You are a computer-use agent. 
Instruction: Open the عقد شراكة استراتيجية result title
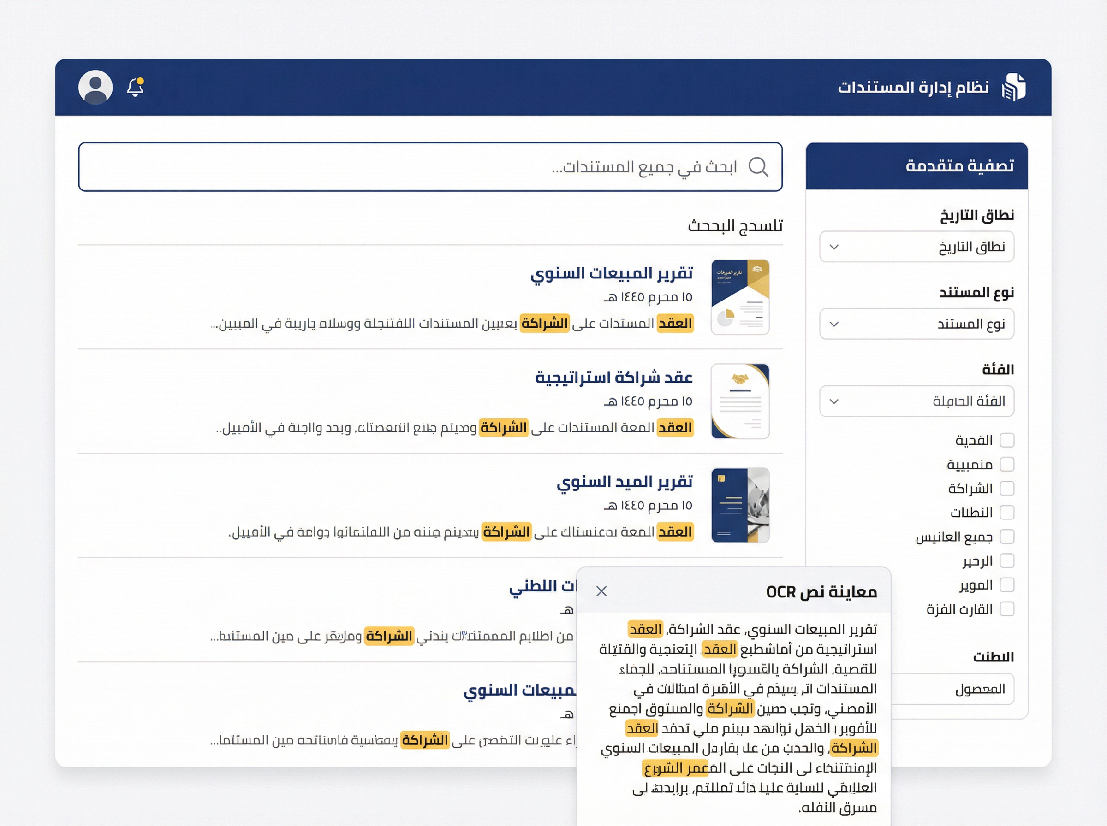[614, 378]
